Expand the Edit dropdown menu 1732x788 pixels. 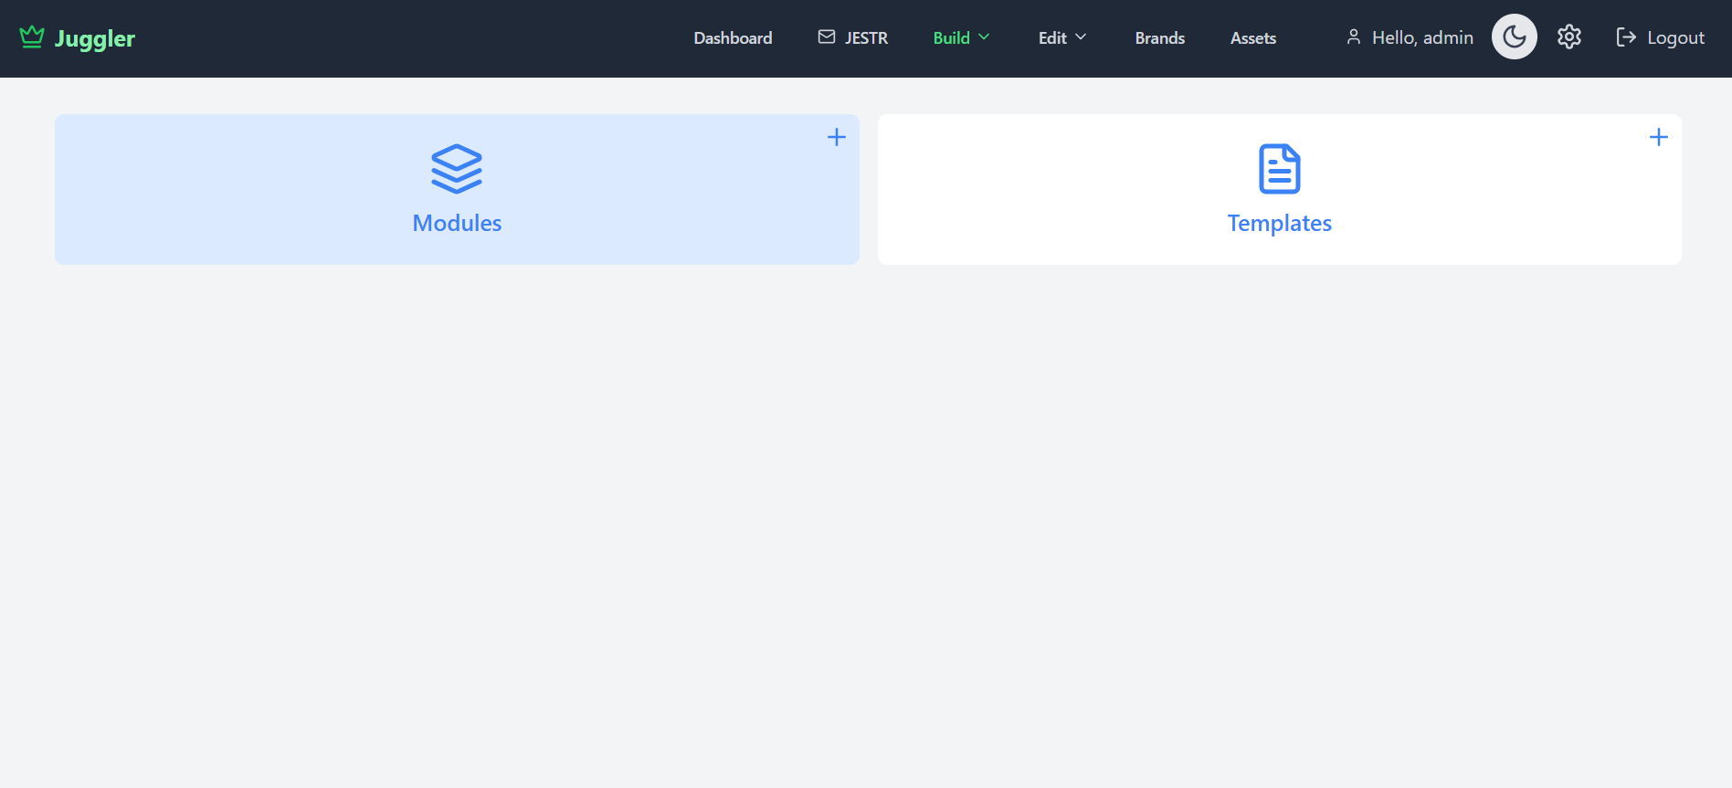(1052, 37)
